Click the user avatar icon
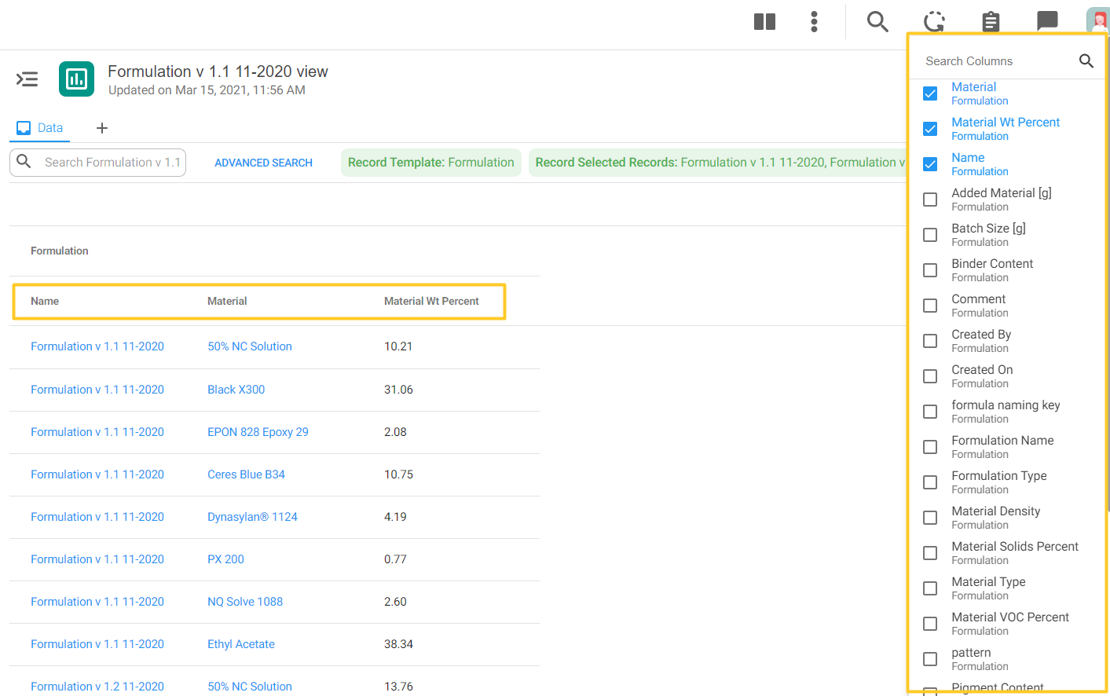 tap(1097, 20)
